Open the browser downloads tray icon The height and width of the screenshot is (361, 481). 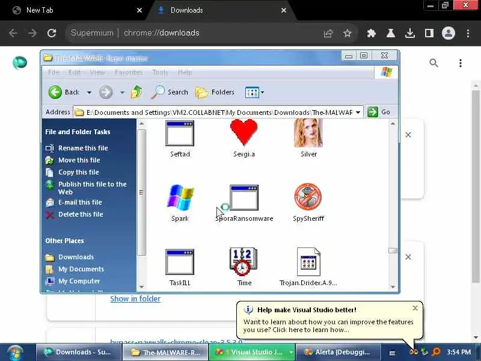(x=410, y=33)
